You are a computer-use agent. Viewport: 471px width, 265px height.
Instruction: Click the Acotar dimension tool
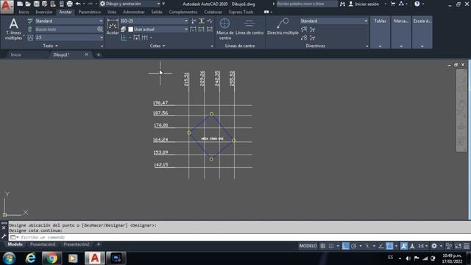tap(113, 27)
